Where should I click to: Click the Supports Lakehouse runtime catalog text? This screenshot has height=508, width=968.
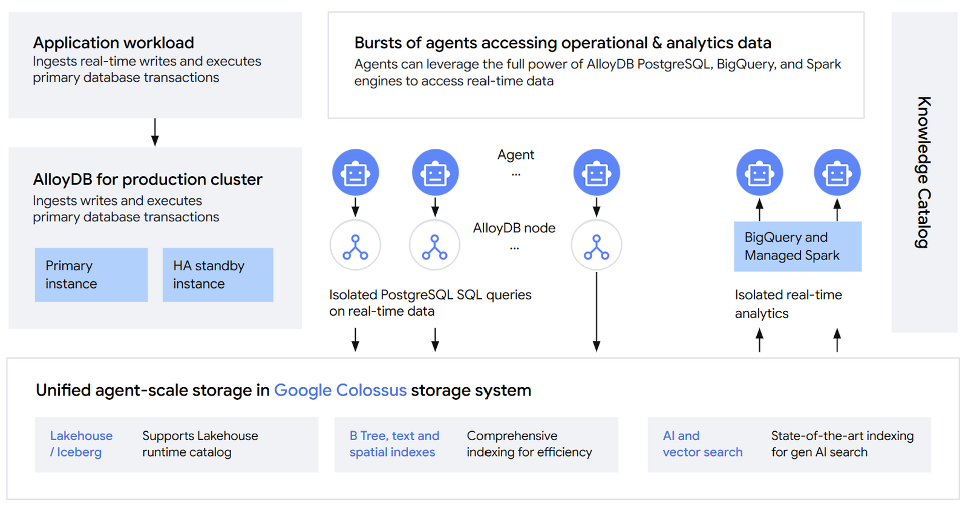tap(200, 444)
